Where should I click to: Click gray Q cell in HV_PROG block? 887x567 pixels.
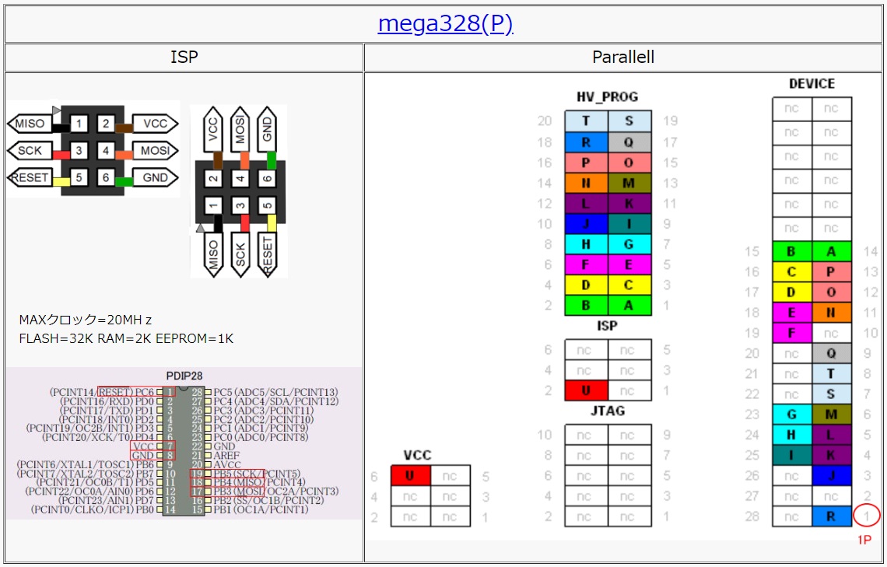[629, 142]
